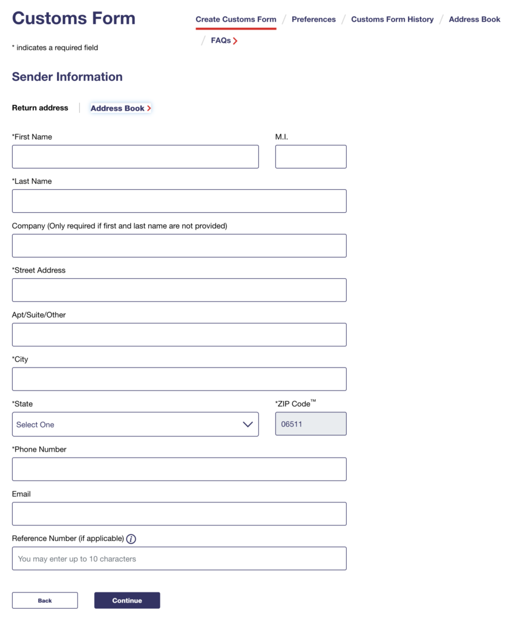Go to Customs Form History tab
Viewport: 515px width, 619px height.
tap(392, 19)
